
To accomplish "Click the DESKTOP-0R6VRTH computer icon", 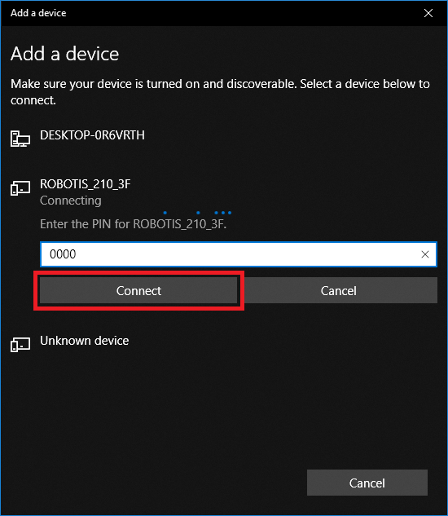I will (x=20, y=139).
